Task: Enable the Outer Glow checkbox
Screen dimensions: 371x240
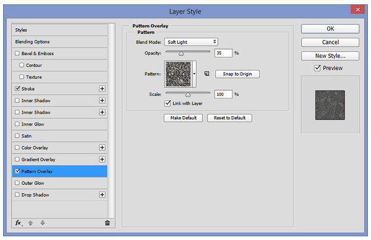Action: (17, 182)
